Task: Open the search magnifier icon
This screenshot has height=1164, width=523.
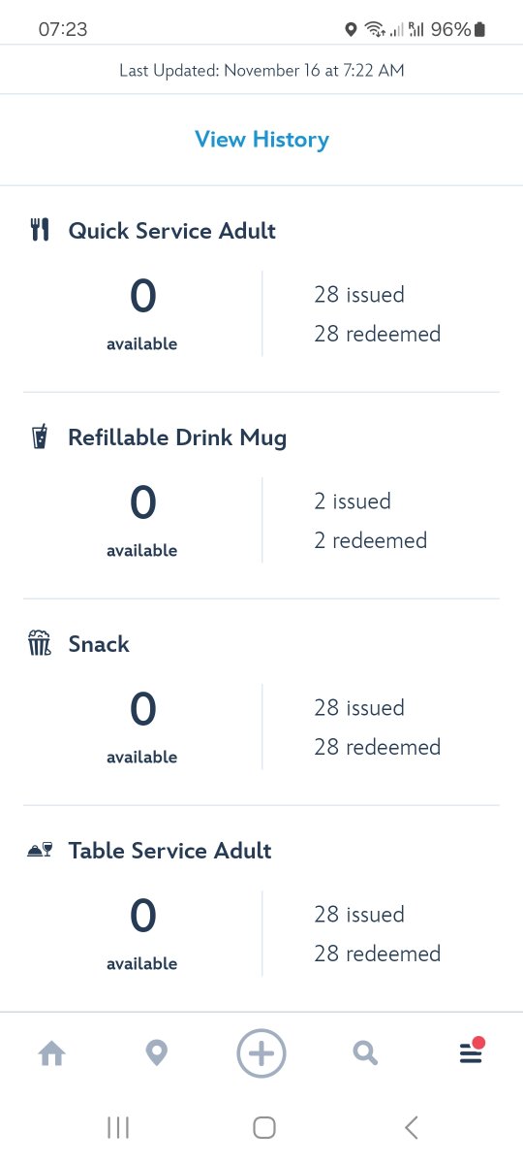Action: pos(365,1053)
